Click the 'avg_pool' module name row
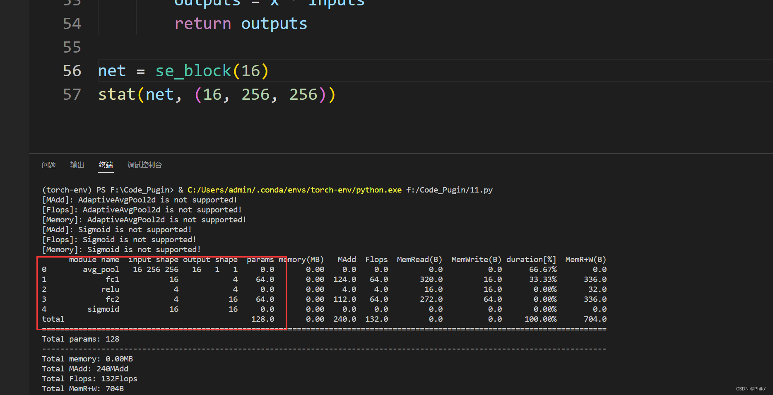The width and height of the screenshot is (773, 395). coord(101,270)
